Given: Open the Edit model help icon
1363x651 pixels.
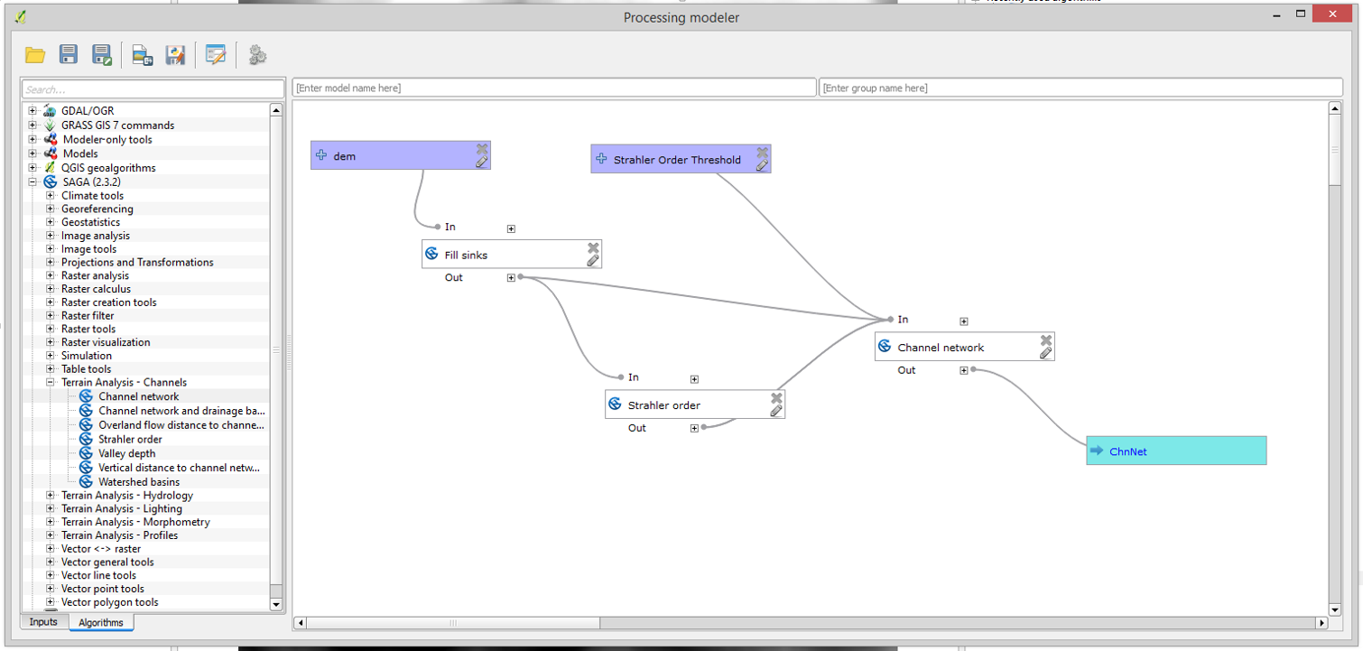Looking at the screenshot, I should point(216,55).
